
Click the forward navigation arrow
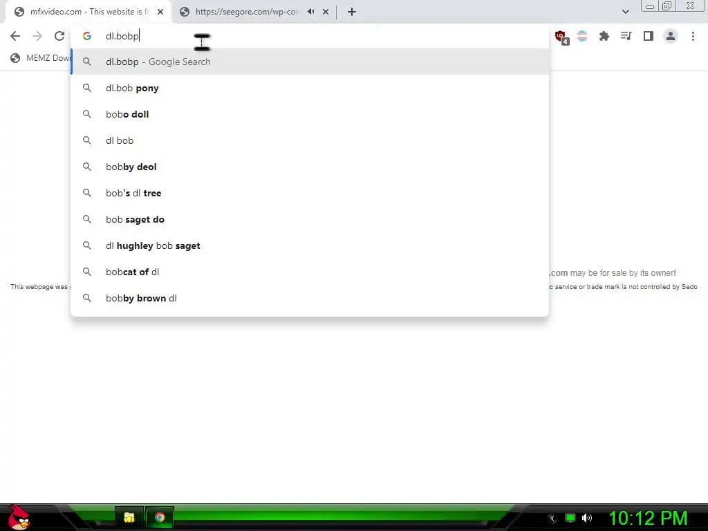pos(37,36)
